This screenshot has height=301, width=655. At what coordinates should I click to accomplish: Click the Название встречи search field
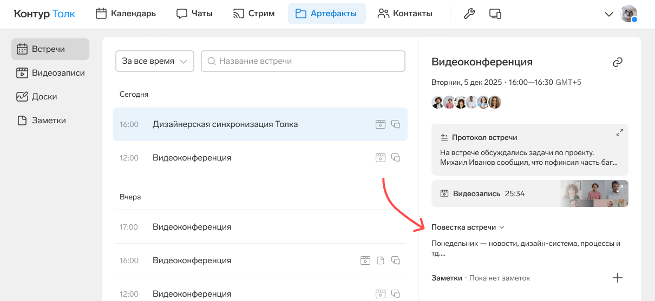coord(303,61)
